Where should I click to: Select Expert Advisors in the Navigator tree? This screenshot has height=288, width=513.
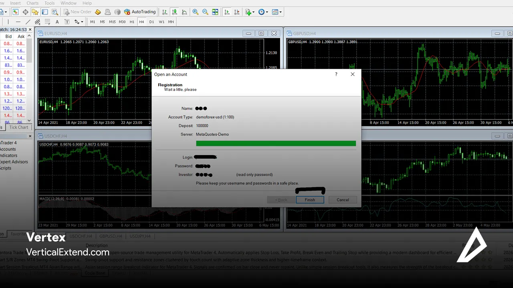[14, 162]
